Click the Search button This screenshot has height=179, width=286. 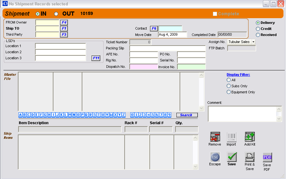point(187,115)
